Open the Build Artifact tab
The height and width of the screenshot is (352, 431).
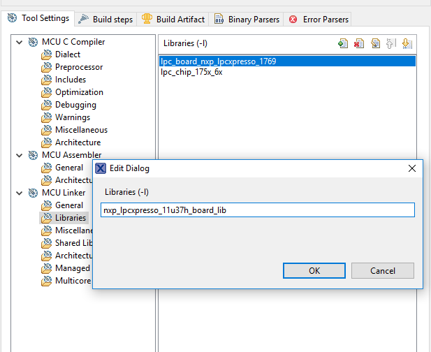173,20
